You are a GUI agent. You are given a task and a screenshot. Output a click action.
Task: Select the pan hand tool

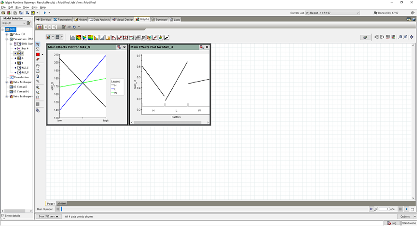coord(38,66)
